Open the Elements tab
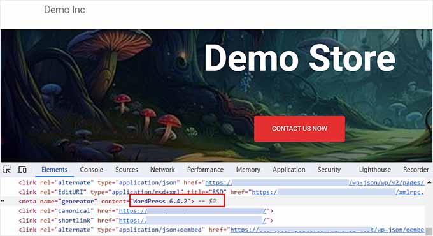The image size is (433, 236). 54,170
